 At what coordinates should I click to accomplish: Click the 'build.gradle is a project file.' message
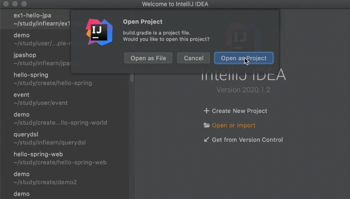156,33
